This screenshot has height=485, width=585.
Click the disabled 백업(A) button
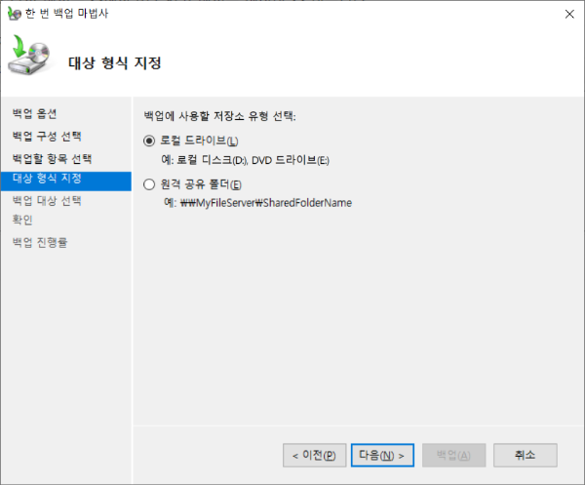pyautogui.click(x=453, y=455)
